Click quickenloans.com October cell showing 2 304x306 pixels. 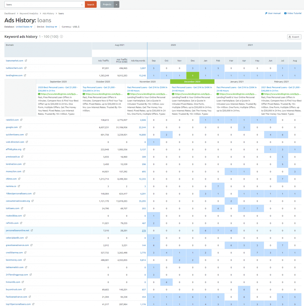pyautogui.click(x=166, y=135)
